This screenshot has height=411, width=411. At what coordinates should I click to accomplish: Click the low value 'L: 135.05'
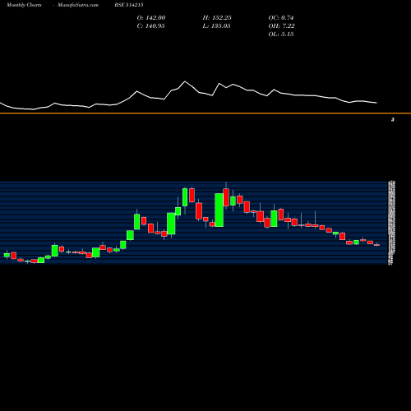coord(216,26)
